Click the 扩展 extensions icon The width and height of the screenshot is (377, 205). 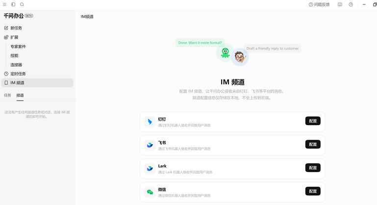click(x=6, y=37)
